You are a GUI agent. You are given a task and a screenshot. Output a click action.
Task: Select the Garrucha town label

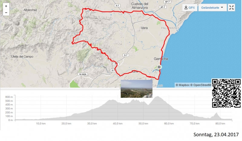(x=161, y=59)
